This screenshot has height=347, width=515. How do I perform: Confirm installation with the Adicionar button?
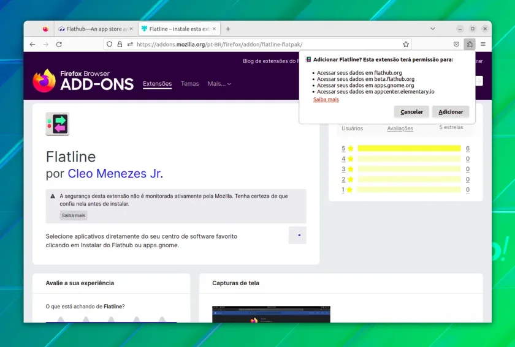tap(451, 112)
